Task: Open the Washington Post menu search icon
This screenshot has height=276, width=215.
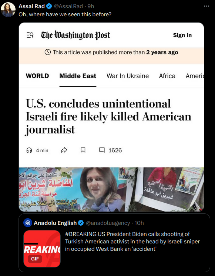Action: click(30, 35)
